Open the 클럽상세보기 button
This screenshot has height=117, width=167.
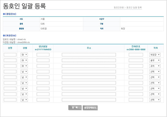click(x=90, y=108)
